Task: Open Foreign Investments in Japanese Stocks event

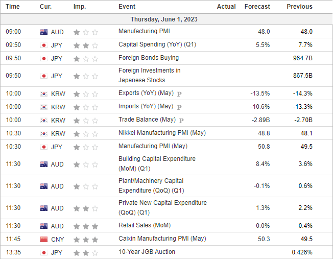Action: [x=149, y=75]
